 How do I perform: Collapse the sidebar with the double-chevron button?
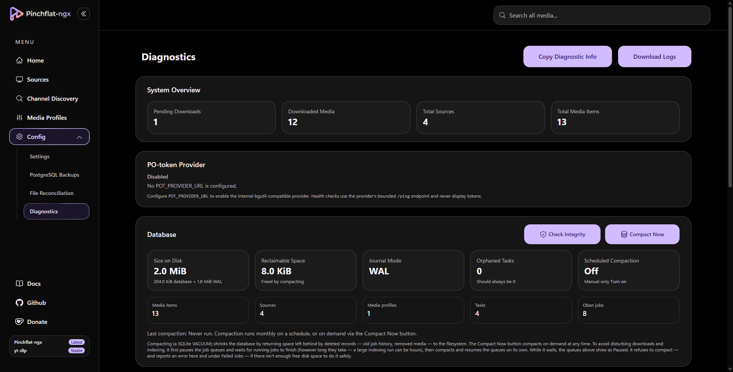coord(84,14)
